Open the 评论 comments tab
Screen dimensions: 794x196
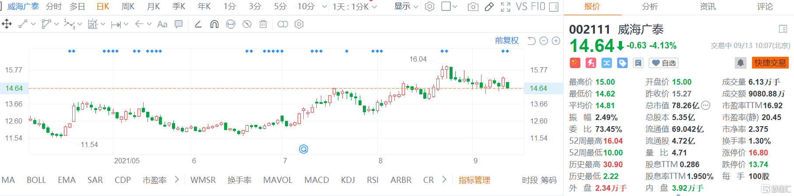pyautogui.click(x=765, y=7)
